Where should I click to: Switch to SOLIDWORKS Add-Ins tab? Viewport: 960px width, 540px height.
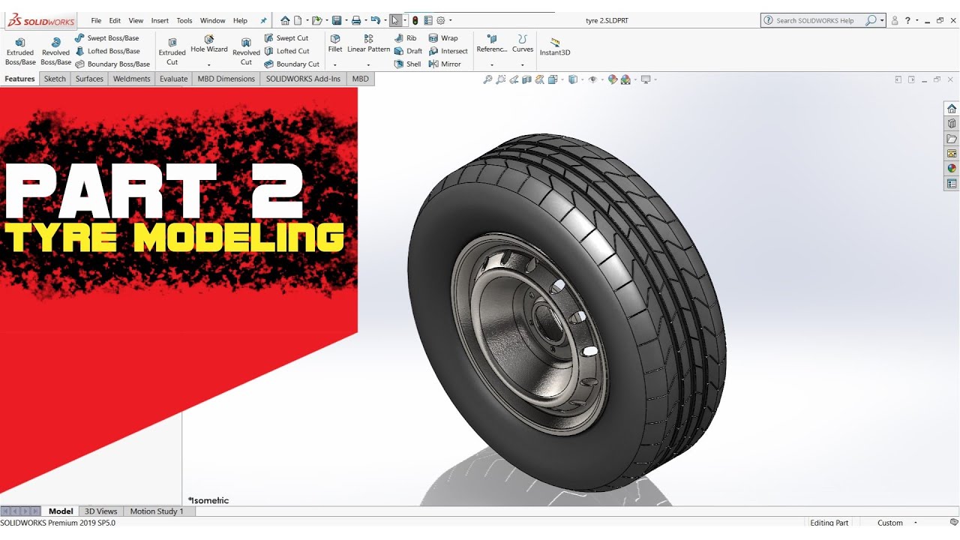click(x=303, y=79)
